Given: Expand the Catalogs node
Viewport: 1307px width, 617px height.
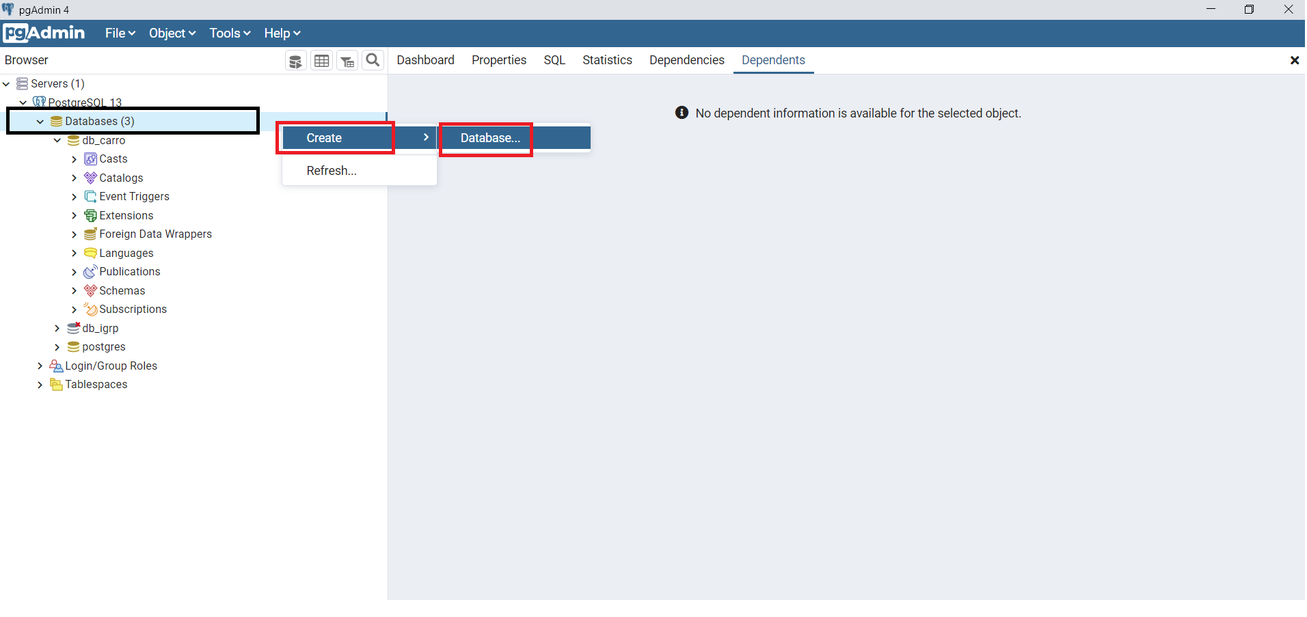Looking at the screenshot, I should click(75, 178).
